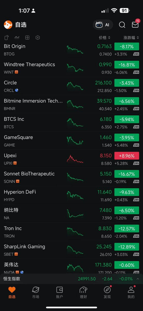Open the AI robot assistant
The width and height of the screenshot is (143, 311).
coord(103,25)
